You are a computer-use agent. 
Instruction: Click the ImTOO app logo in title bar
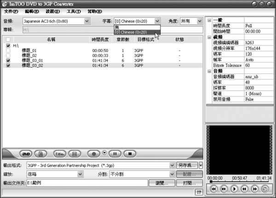click(5, 4)
